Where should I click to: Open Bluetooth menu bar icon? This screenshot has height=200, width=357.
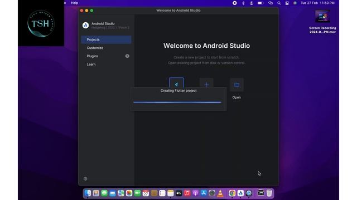tap(243, 3)
